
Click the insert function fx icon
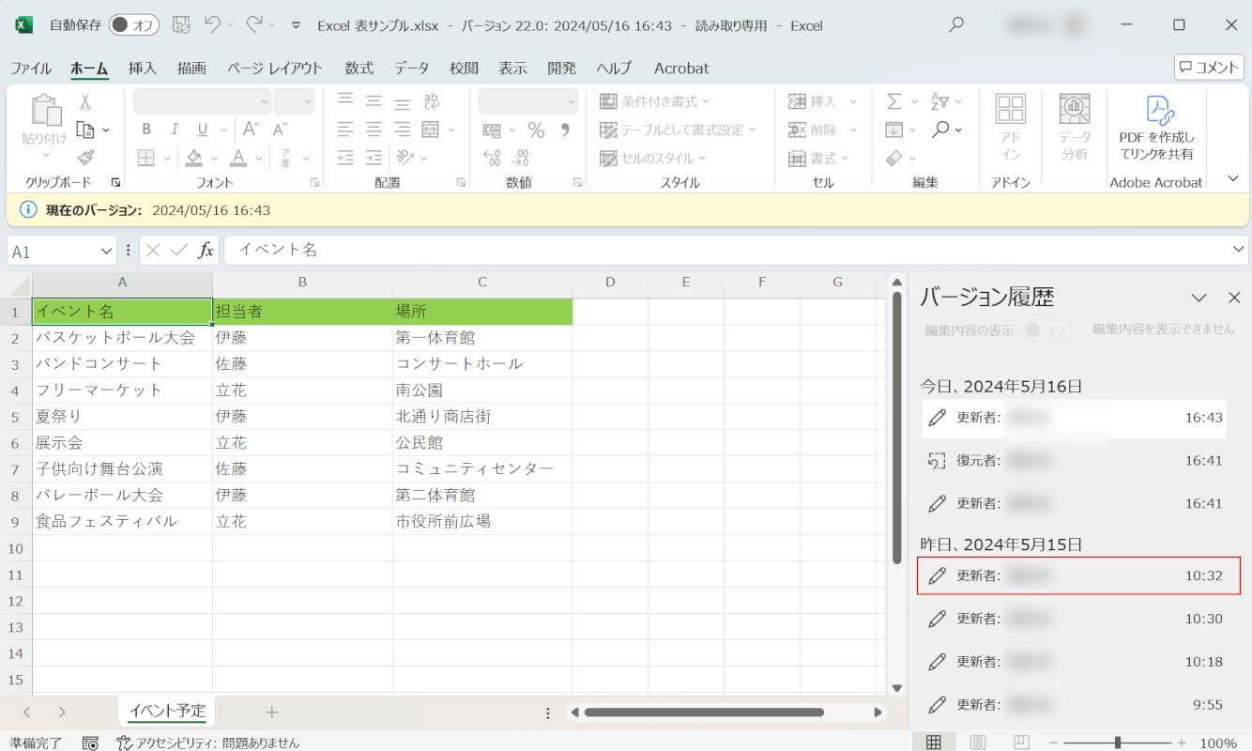pos(206,250)
